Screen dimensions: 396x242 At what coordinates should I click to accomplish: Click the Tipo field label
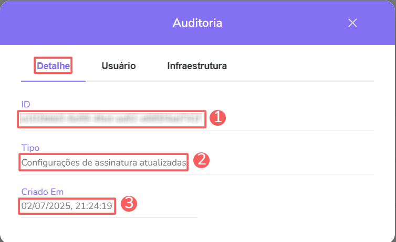click(x=30, y=148)
